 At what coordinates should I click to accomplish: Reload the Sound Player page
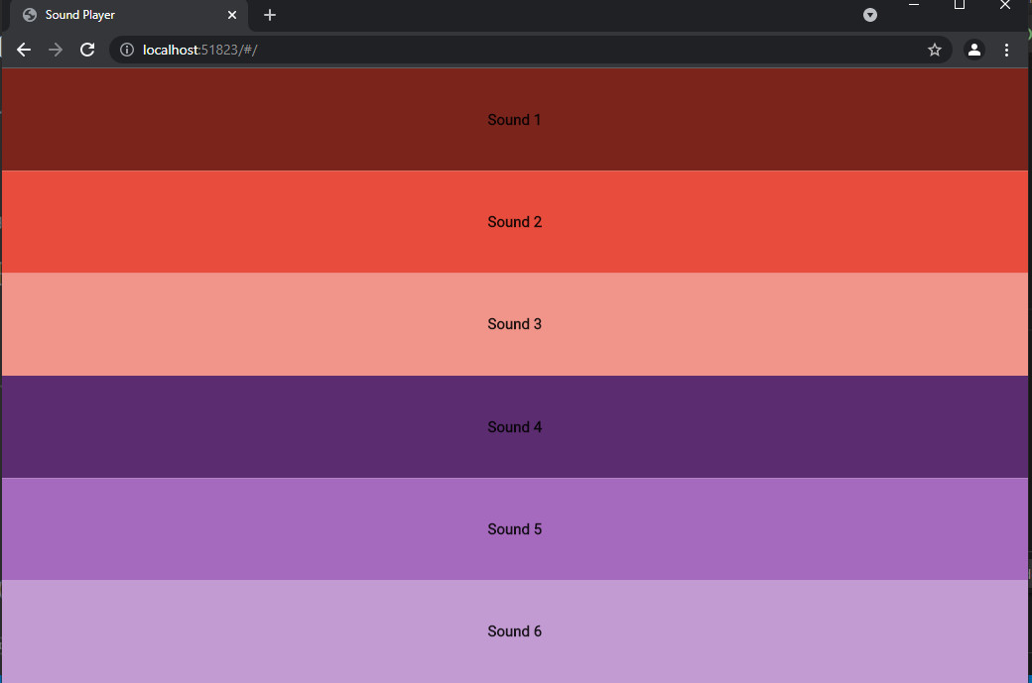[87, 50]
